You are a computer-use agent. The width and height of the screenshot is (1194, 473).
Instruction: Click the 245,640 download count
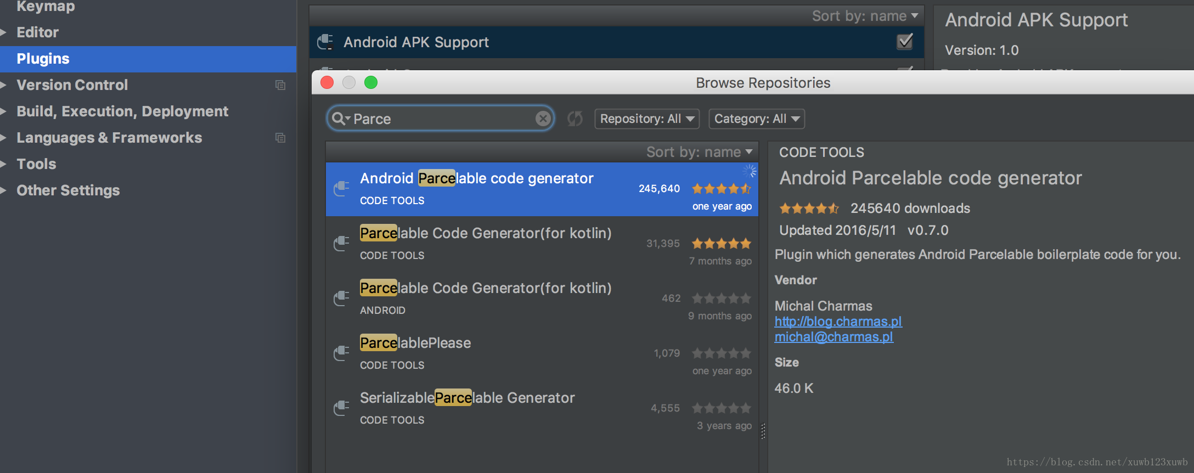659,189
